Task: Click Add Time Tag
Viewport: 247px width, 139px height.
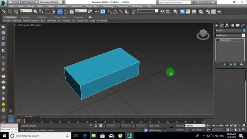Action: (x=155, y=131)
